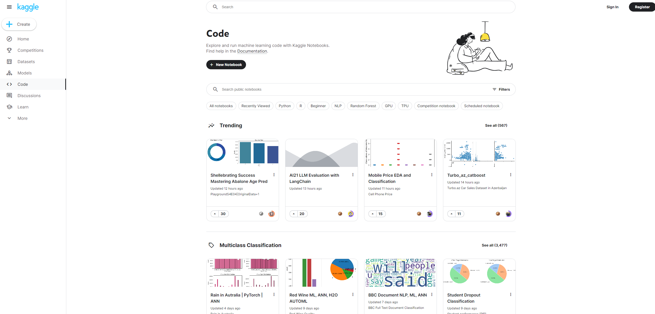Viewport: 655px width, 314px height.
Task: Click bronze medal icon on AI21 LLM card
Action: click(x=340, y=214)
